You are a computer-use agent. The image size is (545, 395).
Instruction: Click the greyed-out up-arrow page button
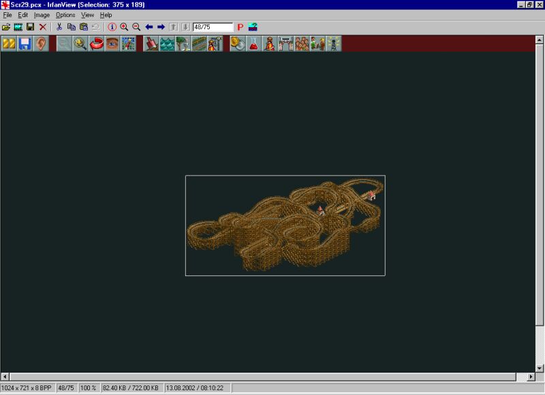click(x=174, y=27)
